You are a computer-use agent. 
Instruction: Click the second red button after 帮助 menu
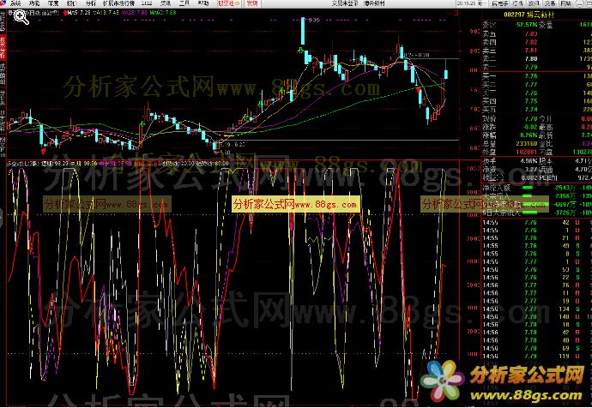tap(252, 3)
